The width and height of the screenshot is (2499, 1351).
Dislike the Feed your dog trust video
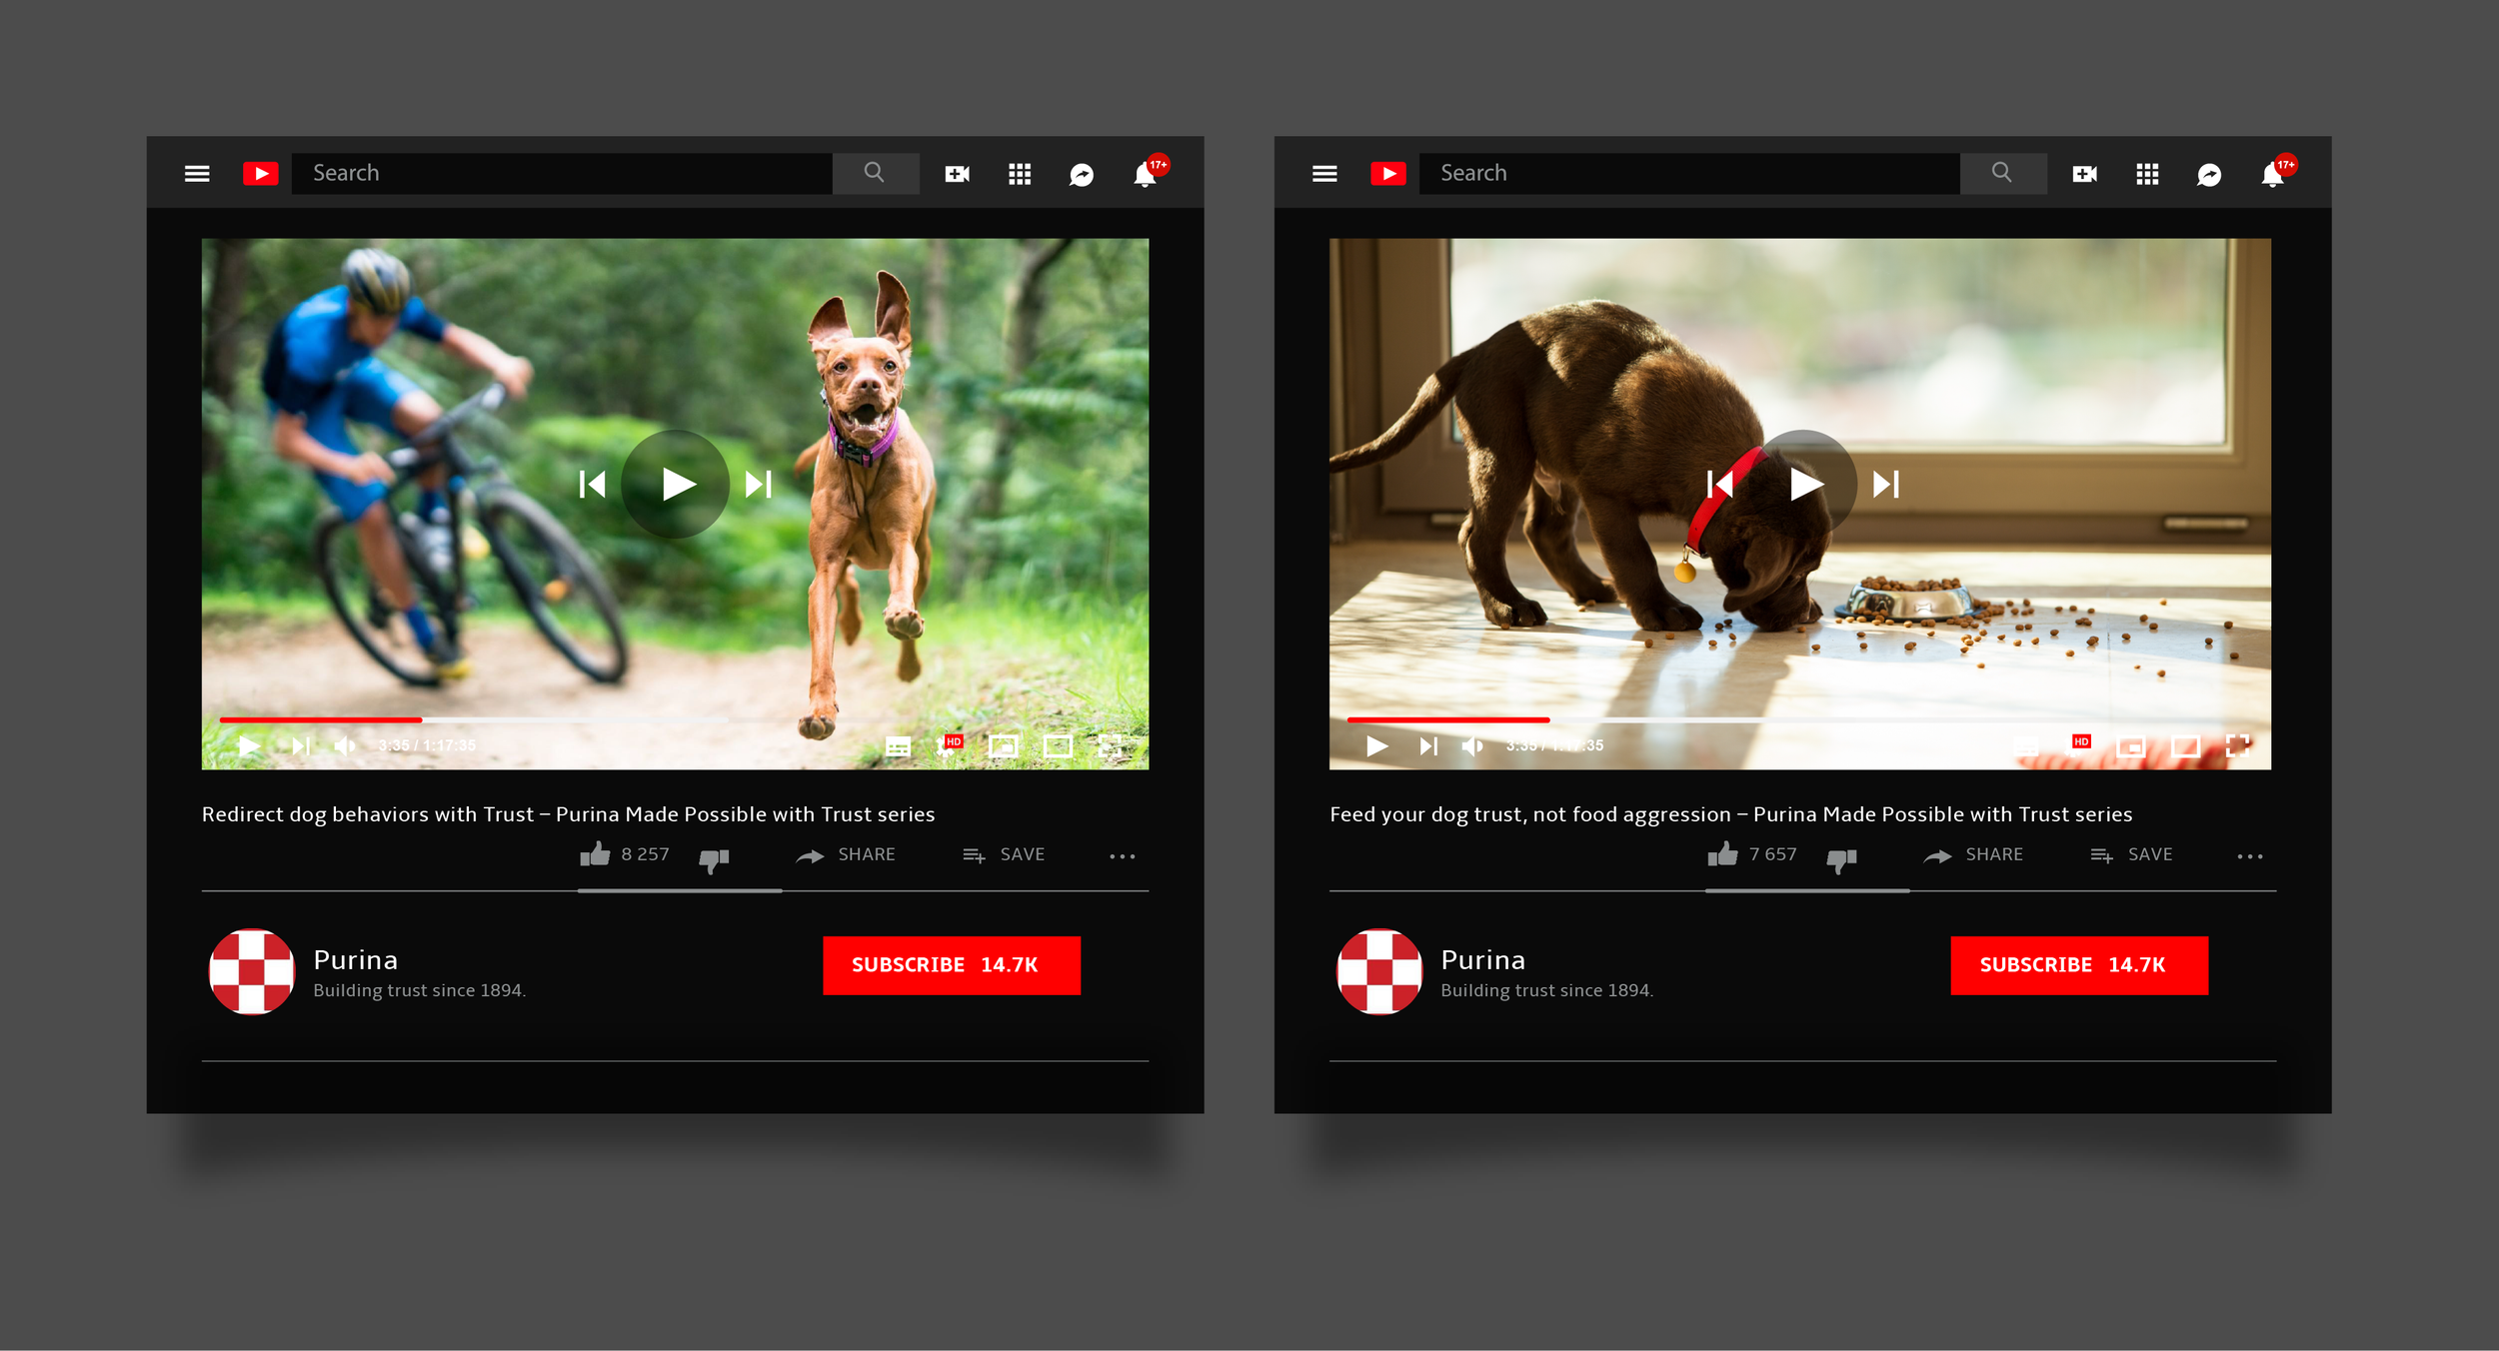(1841, 858)
